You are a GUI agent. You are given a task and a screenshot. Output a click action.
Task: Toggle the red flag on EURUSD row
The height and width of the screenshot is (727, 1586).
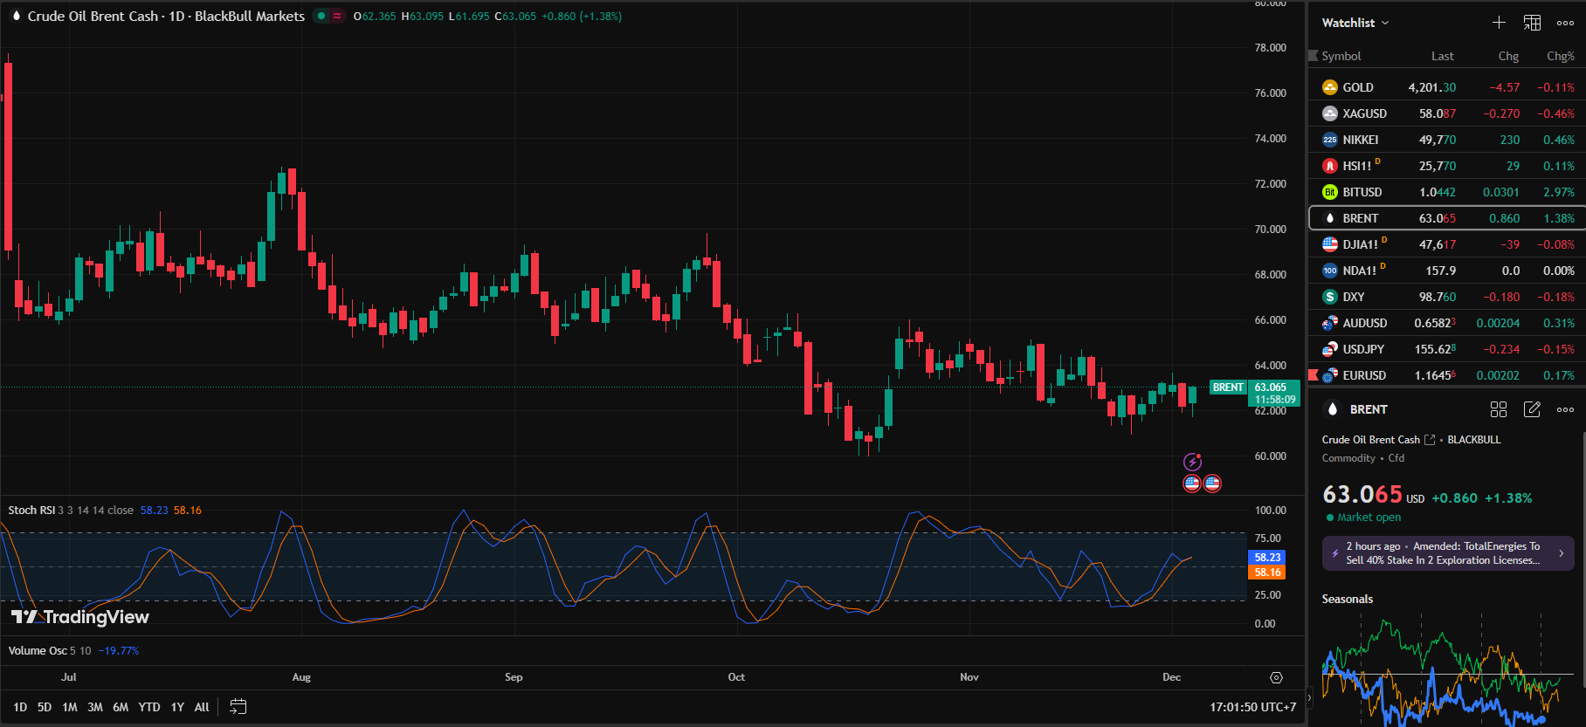[x=1313, y=375]
